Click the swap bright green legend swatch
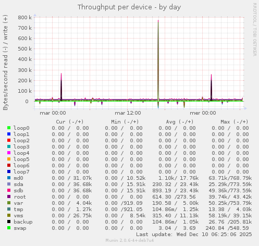The width and height of the screenshot is (259, 246). click(x=9, y=228)
